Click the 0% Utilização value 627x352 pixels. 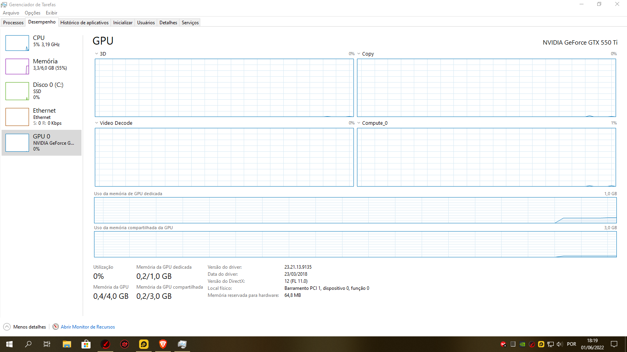(x=98, y=276)
